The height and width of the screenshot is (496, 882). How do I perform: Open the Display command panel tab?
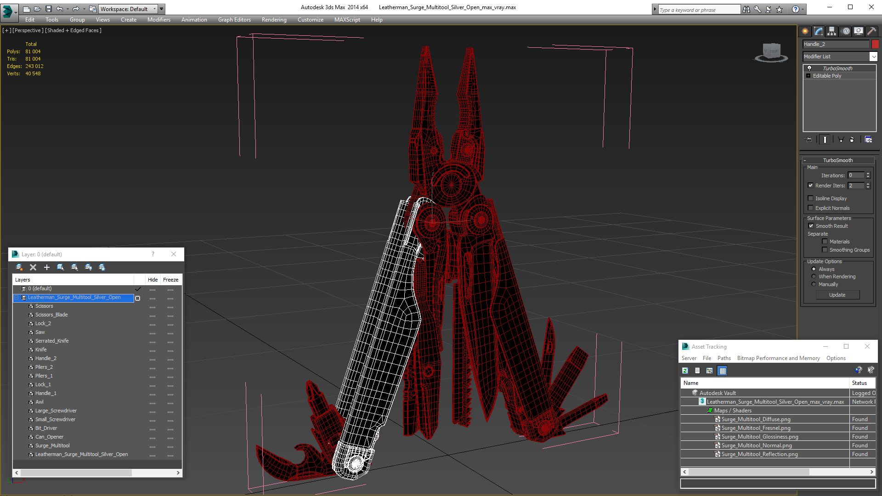coord(858,31)
